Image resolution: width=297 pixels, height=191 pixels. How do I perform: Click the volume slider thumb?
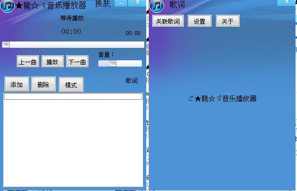point(113,63)
